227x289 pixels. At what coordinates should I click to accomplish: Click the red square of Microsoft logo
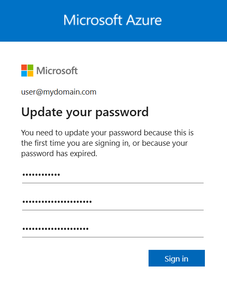coord(24,67)
